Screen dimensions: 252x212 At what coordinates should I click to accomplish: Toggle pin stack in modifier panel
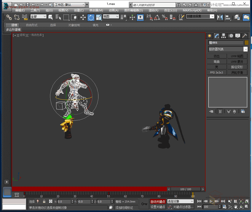[x=211, y=111]
